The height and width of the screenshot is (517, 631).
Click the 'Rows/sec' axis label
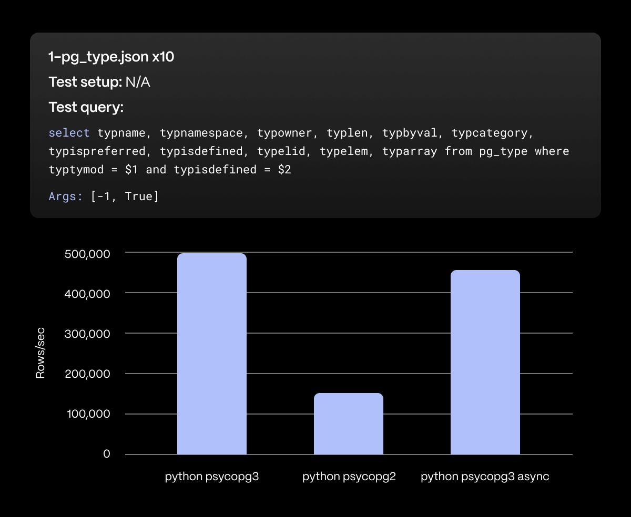tap(40, 353)
